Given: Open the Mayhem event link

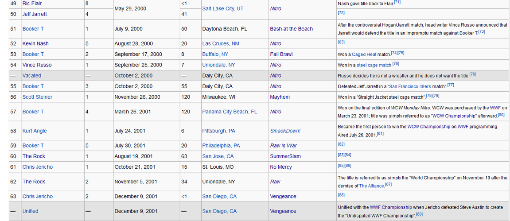Looking at the screenshot, I should click(x=280, y=97).
